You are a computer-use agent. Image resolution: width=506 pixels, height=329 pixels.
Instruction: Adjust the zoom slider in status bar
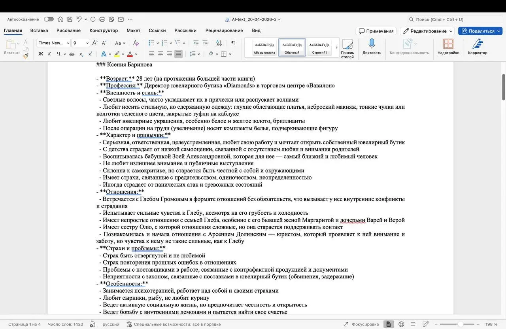point(460,324)
